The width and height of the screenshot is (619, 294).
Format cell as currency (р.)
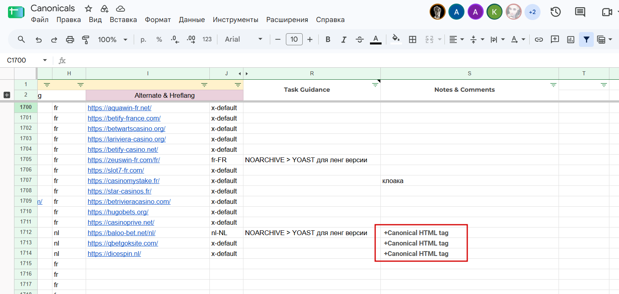coord(143,39)
